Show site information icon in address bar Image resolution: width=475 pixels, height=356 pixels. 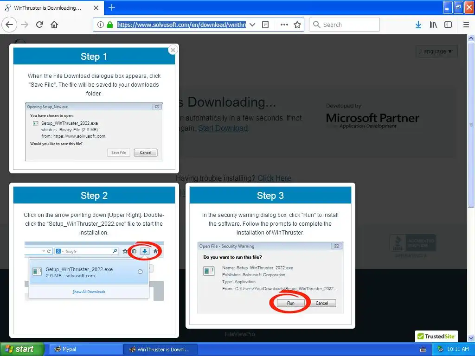click(x=101, y=25)
